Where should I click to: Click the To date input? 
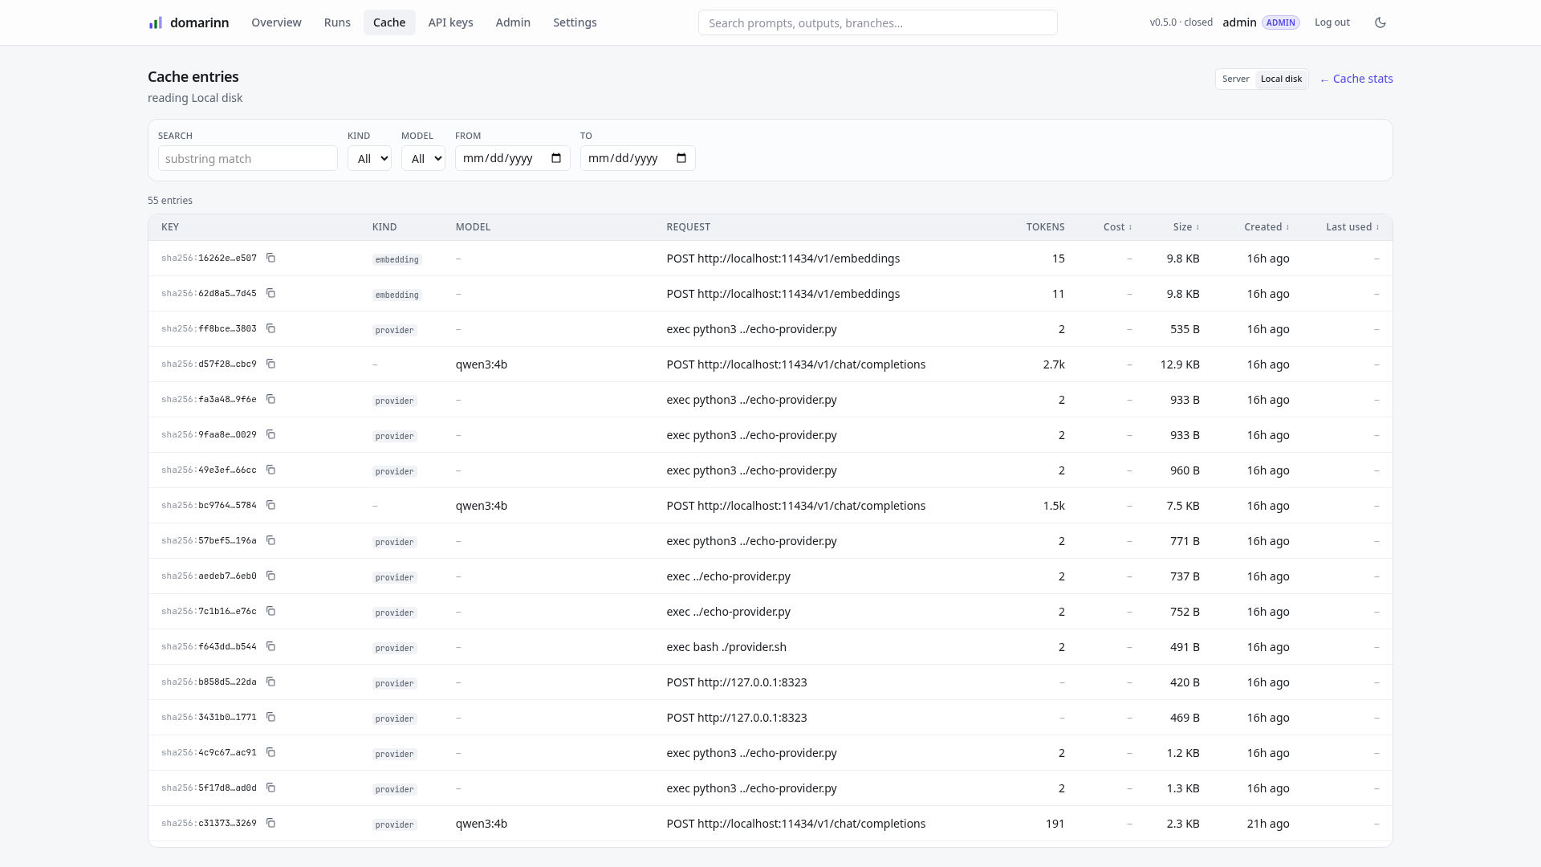point(637,158)
